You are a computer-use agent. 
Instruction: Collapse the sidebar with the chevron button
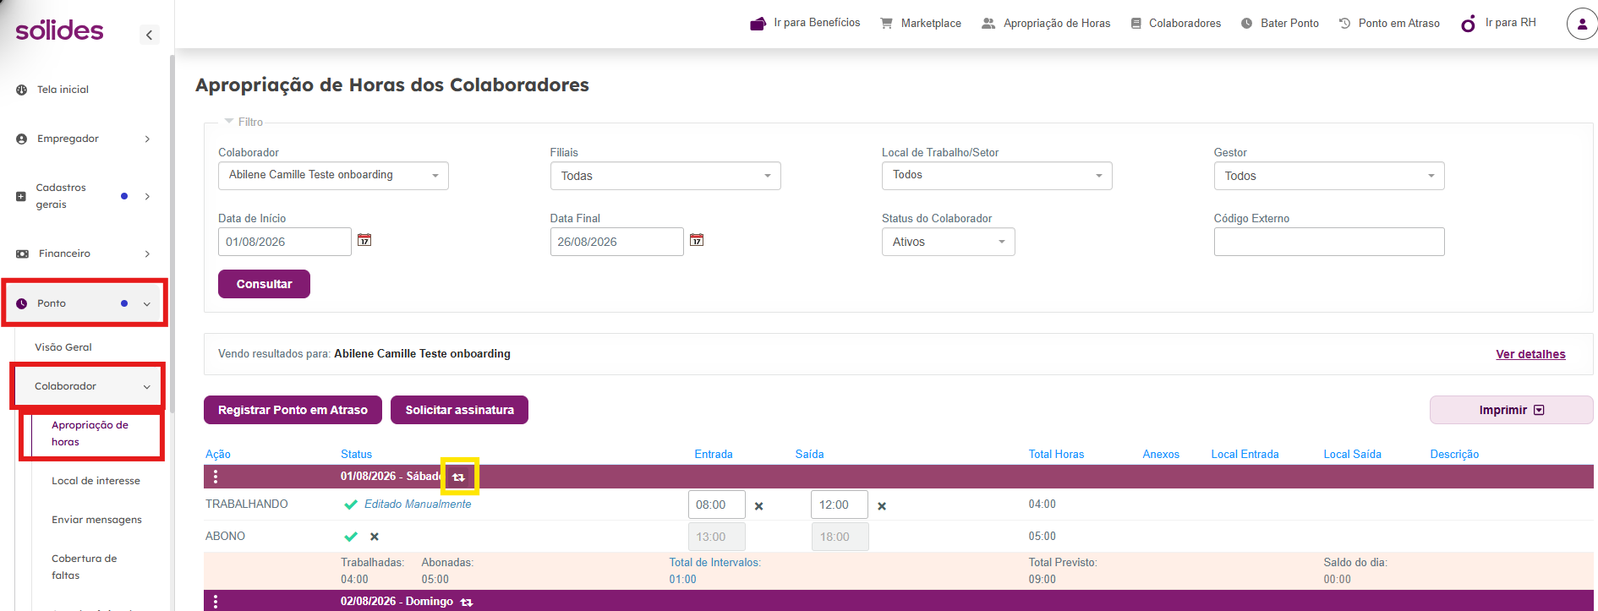149,35
